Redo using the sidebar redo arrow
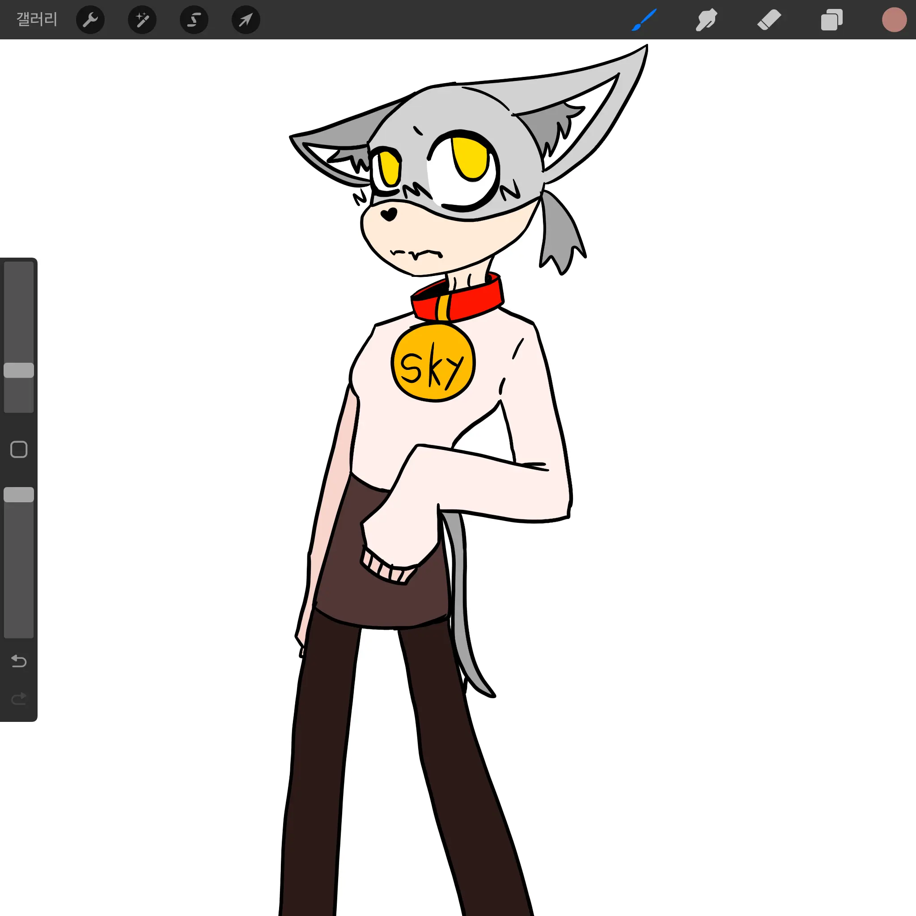 (x=19, y=699)
